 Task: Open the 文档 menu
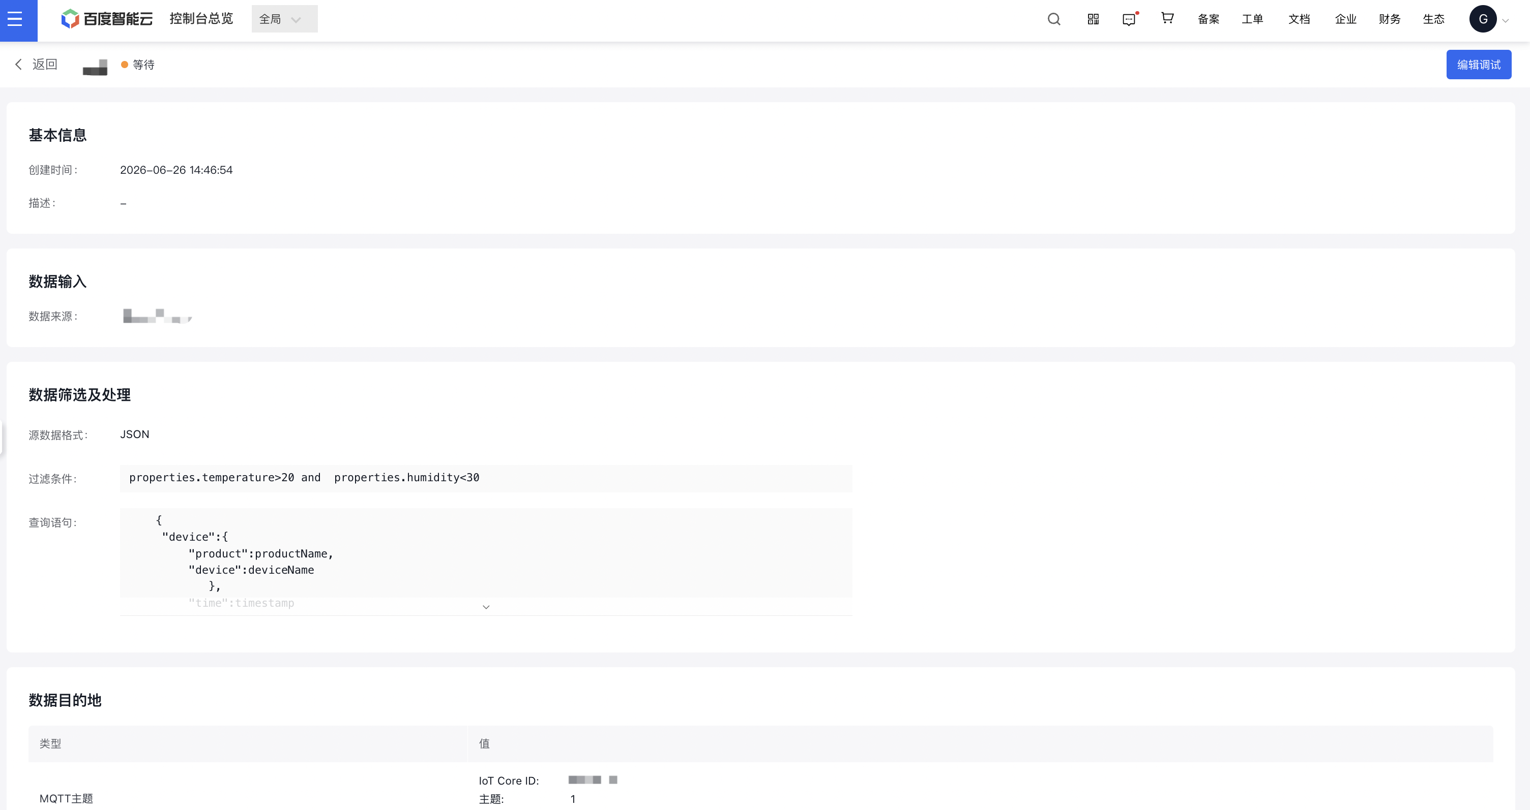[1299, 19]
